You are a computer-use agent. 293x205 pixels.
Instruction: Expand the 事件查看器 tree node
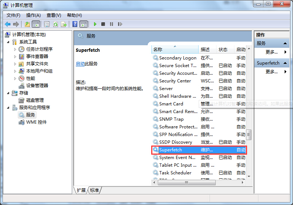coord(15,57)
